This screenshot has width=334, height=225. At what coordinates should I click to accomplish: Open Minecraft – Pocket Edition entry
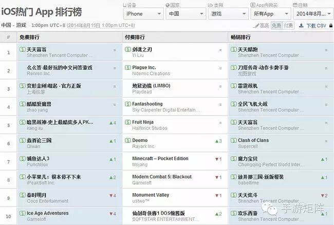160,159
